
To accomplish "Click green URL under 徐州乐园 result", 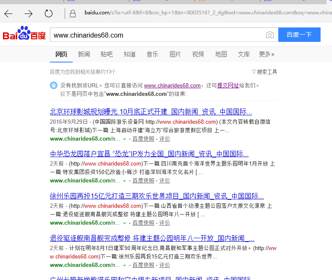I will pyautogui.click(x=85, y=223).
